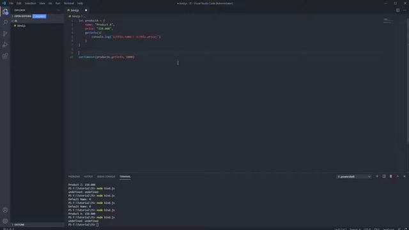Close the terminal panel

tap(405, 176)
